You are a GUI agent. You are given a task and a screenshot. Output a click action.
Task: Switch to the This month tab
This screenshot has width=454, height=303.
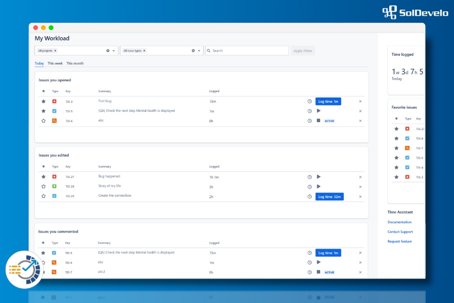(74, 63)
